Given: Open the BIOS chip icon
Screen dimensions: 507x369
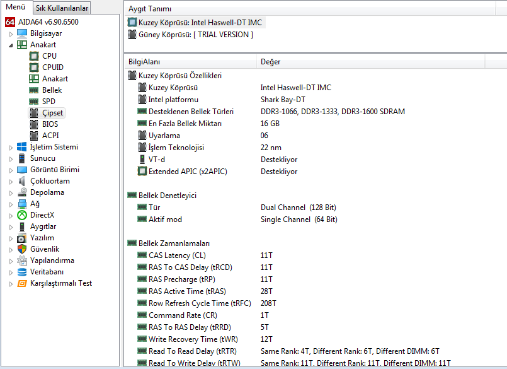Looking at the screenshot, I should 34,124.
